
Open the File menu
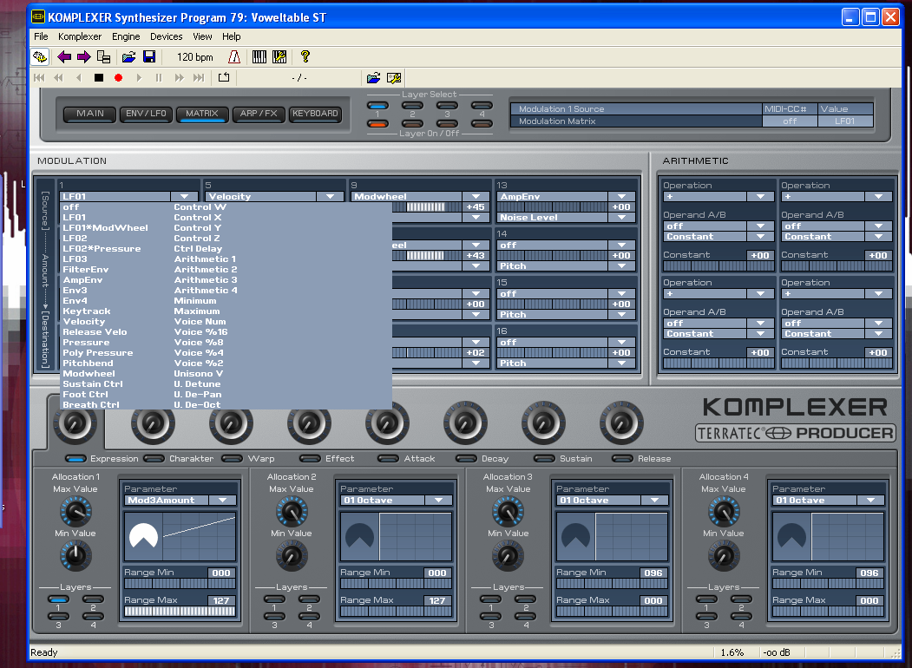tap(42, 36)
